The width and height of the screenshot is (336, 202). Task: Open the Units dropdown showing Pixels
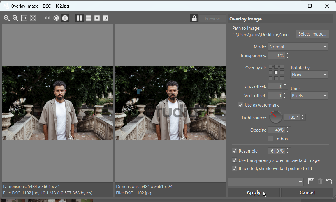click(x=309, y=96)
